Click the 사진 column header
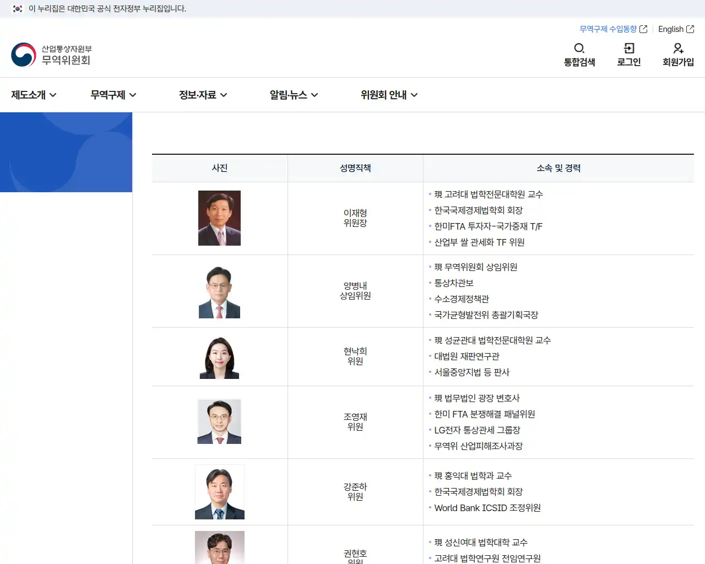Screen dimensions: 705x564 coord(220,168)
